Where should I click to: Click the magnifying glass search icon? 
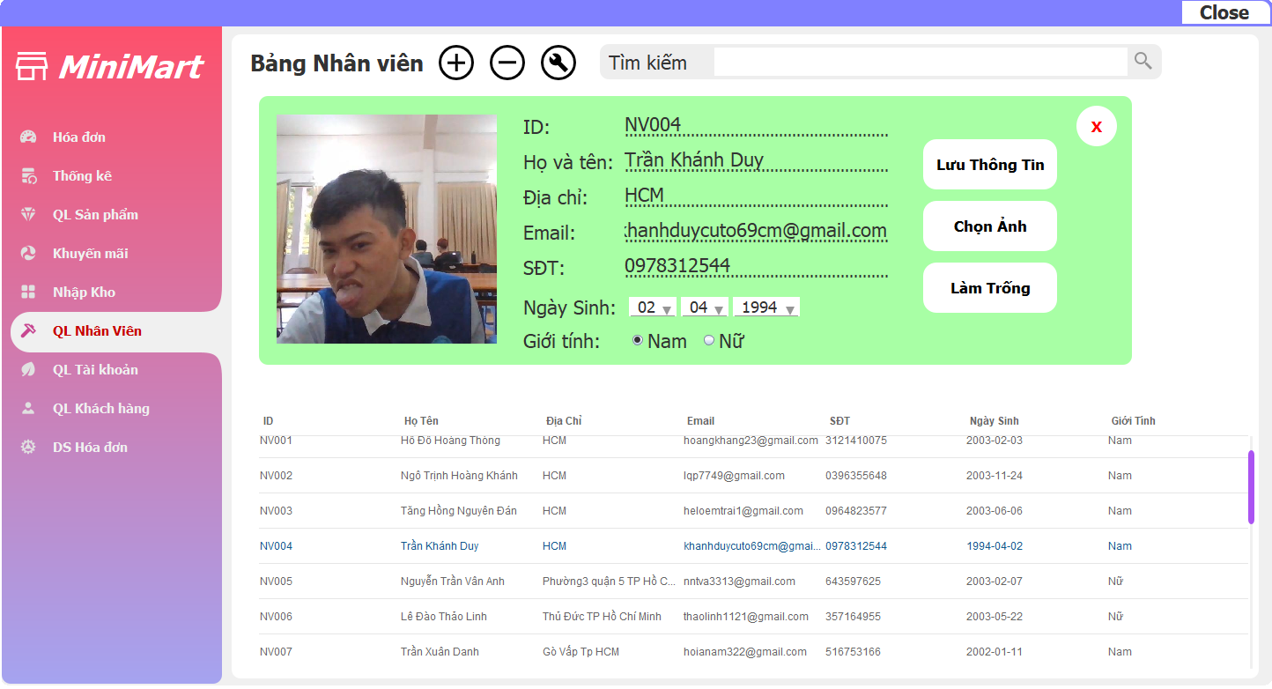tap(1143, 61)
